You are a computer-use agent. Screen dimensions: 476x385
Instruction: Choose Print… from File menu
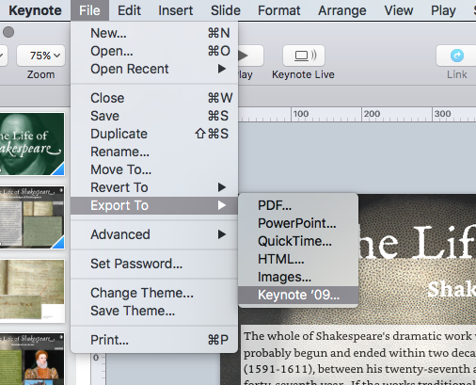tap(154, 340)
